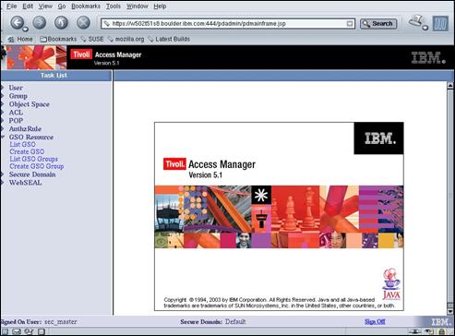Click the sec_master signed-on user text

pyautogui.click(x=61, y=322)
